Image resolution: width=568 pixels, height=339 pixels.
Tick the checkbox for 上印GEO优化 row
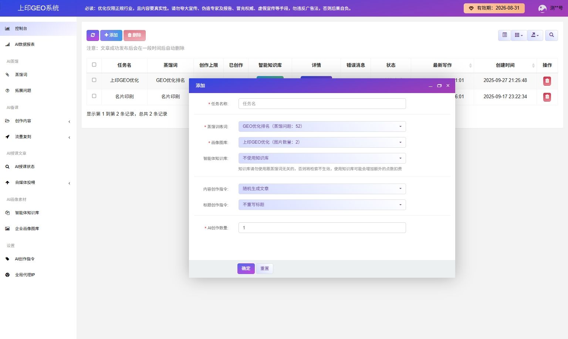(94, 80)
